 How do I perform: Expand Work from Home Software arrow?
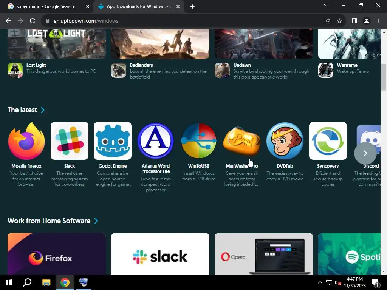pyautogui.click(x=96, y=221)
